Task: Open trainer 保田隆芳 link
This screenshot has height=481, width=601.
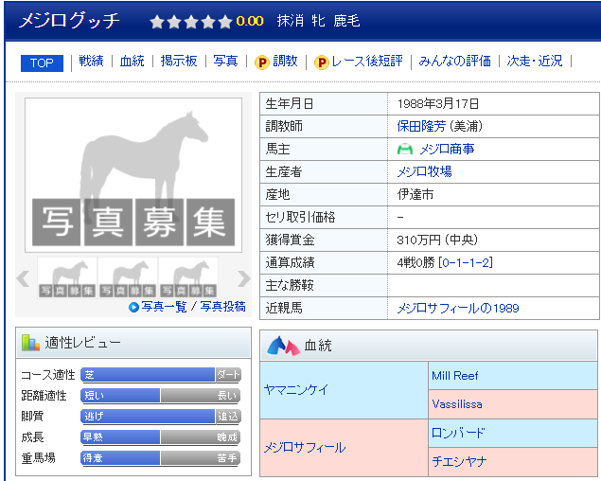Action: pos(421,126)
